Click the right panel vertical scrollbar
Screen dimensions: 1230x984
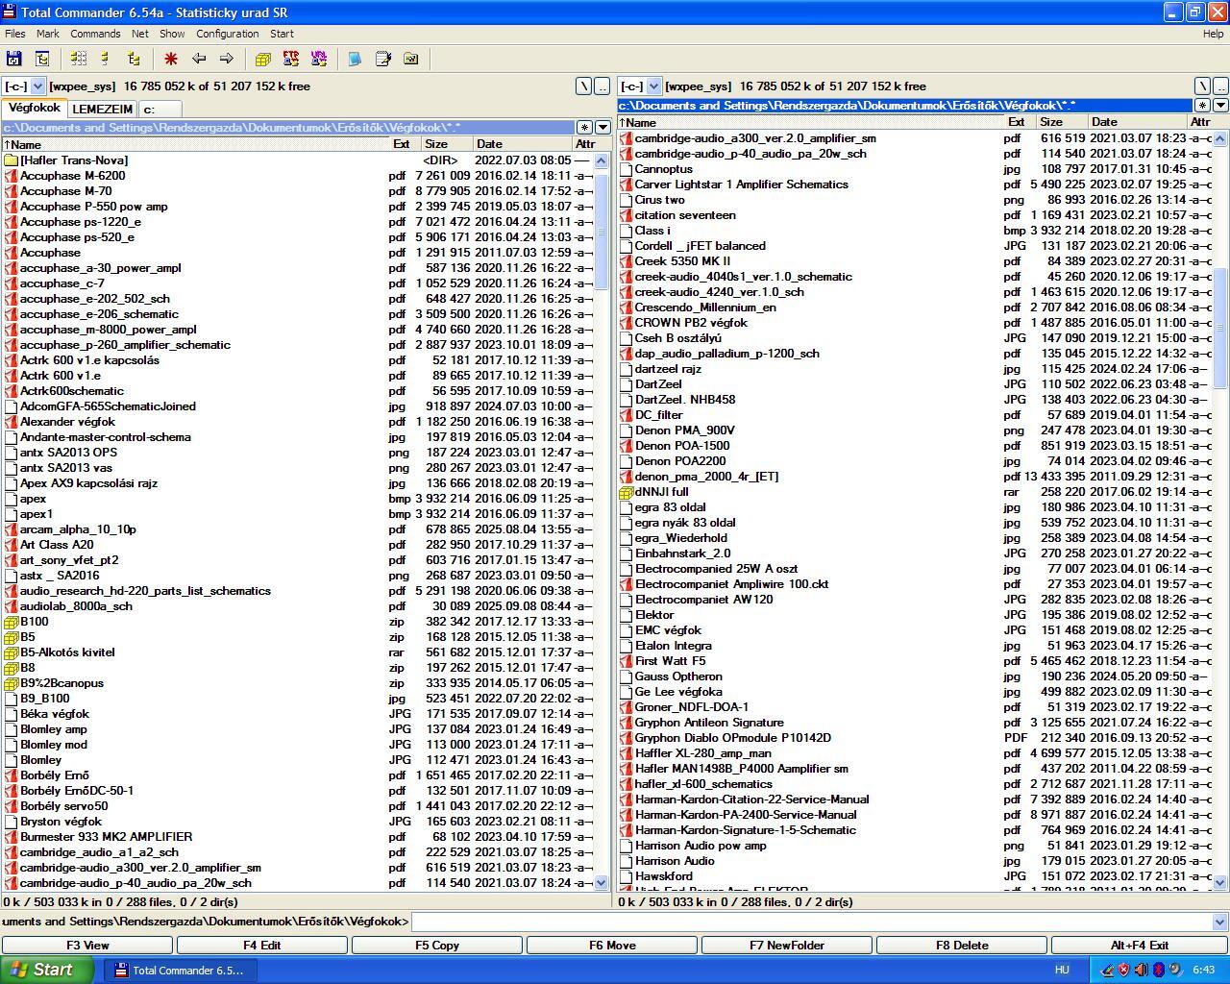(1220, 510)
